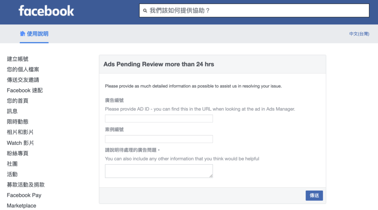Open 建立帳號 in the sidebar
This screenshot has height=210, width=378.
click(x=18, y=59)
